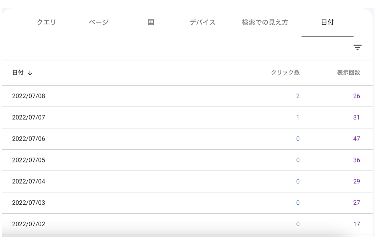Viewport: 383px width, 244px height.
Task: Click impressions value 17
Action: (356, 224)
